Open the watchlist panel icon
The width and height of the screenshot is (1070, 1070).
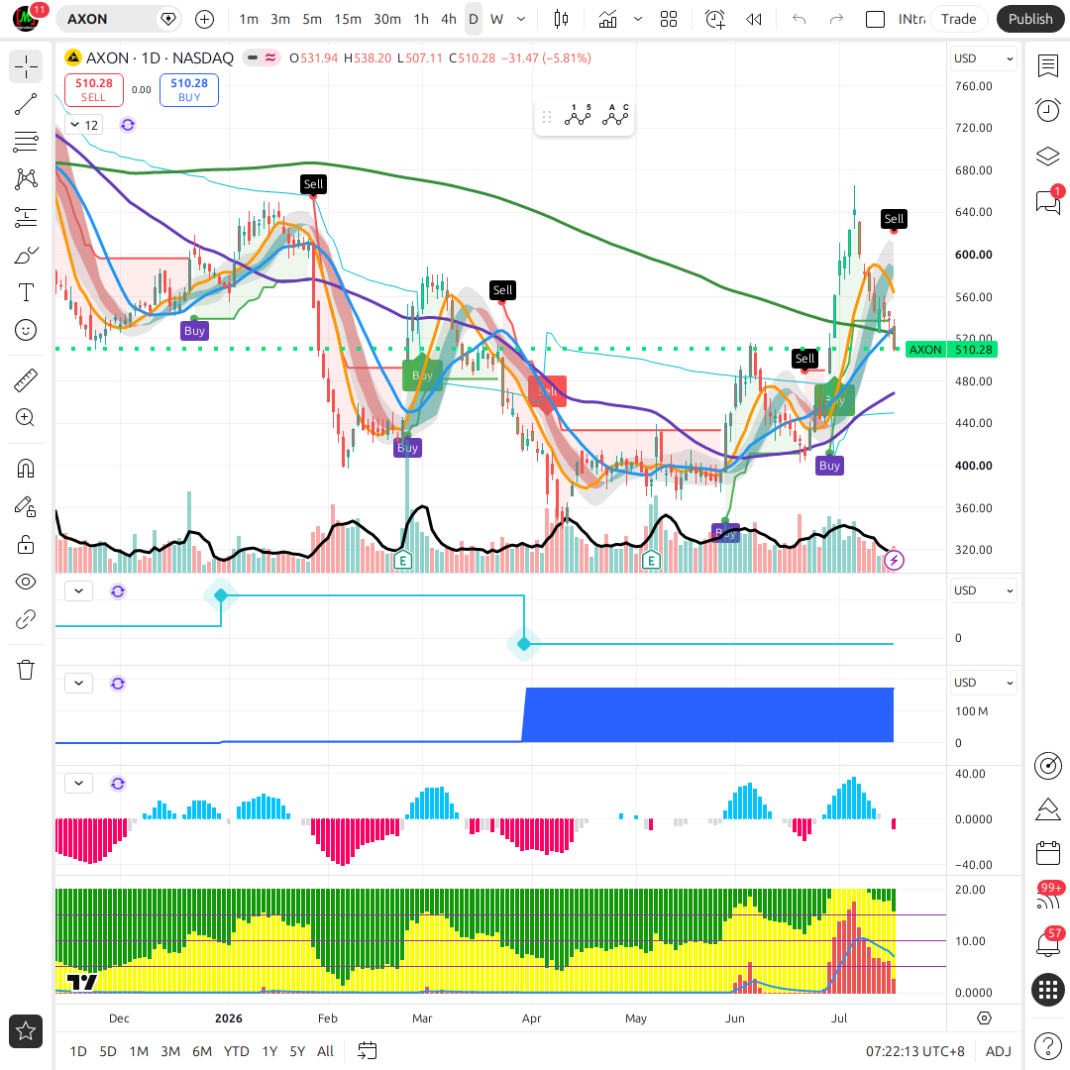point(1047,67)
